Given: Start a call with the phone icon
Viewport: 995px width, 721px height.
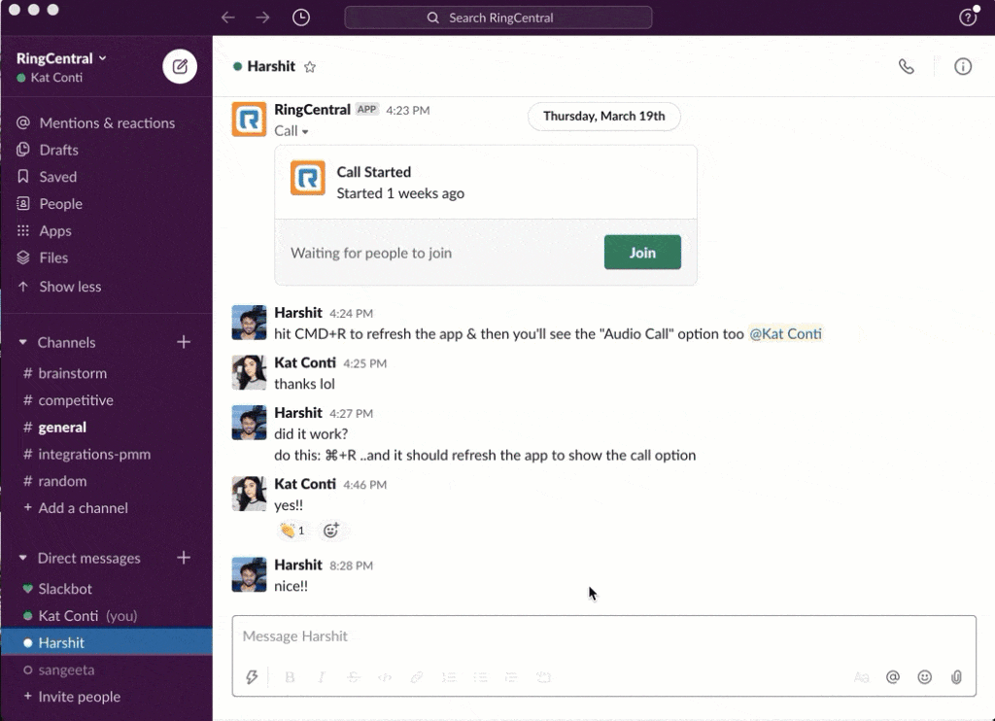Looking at the screenshot, I should 906,67.
